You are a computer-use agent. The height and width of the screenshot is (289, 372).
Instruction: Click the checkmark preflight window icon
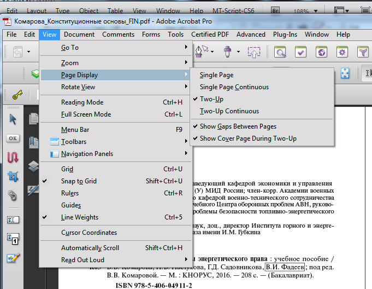pos(300,52)
